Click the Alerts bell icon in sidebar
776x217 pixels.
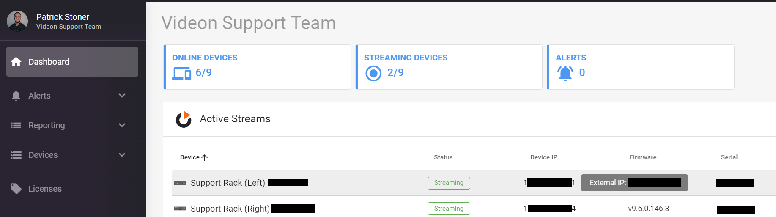coord(16,96)
